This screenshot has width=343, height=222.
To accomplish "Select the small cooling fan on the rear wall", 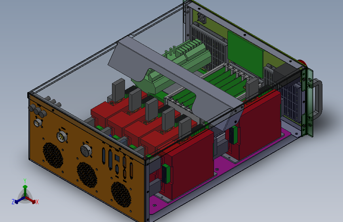I will (202, 17).
